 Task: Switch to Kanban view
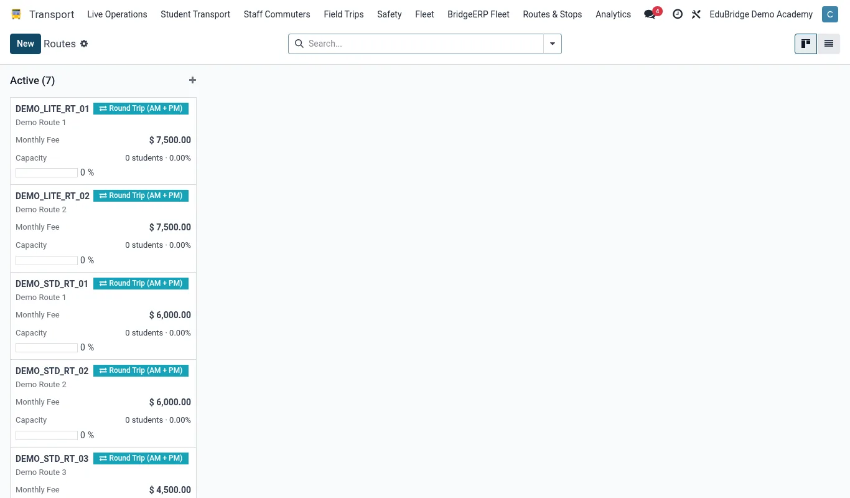pos(806,44)
